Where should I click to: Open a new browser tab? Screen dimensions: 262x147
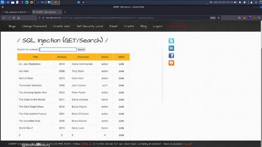pos(65,12)
